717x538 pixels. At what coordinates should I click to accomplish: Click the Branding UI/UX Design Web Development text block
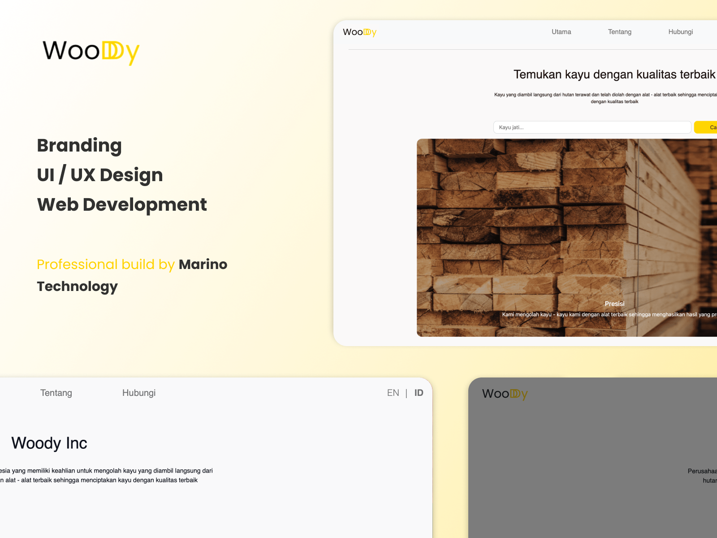tap(122, 175)
